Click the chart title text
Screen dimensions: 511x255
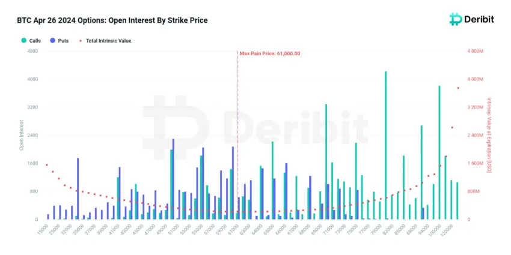[112, 20]
